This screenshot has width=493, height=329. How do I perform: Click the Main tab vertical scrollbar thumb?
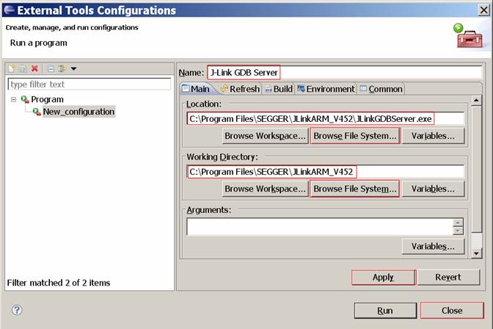(x=476, y=169)
